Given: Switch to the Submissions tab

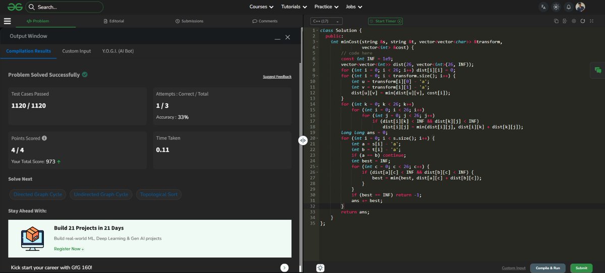Looking at the screenshot, I should click(189, 21).
